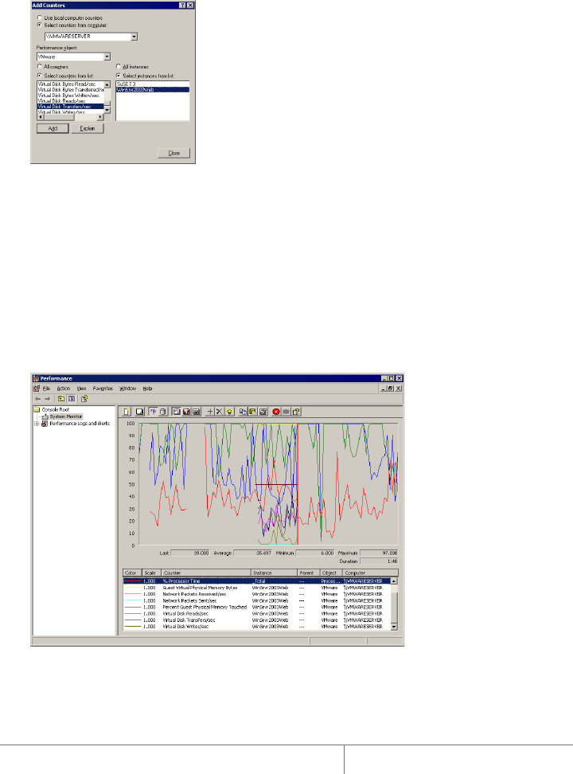Expand Performance Logs and Alerts node

[x=37, y=424]
